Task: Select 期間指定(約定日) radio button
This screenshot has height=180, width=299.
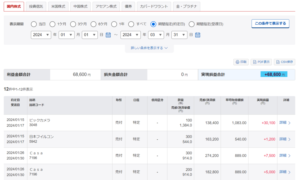Action: (153, 24)
